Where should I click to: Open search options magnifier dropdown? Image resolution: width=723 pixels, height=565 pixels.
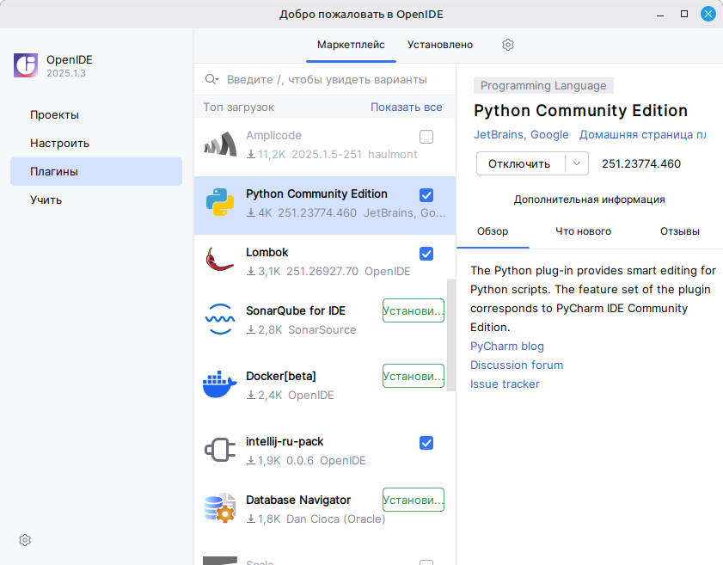point(211,79)
